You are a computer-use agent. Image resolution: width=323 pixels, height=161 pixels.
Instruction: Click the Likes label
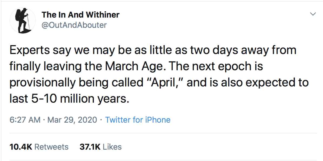tap(112, 147)
